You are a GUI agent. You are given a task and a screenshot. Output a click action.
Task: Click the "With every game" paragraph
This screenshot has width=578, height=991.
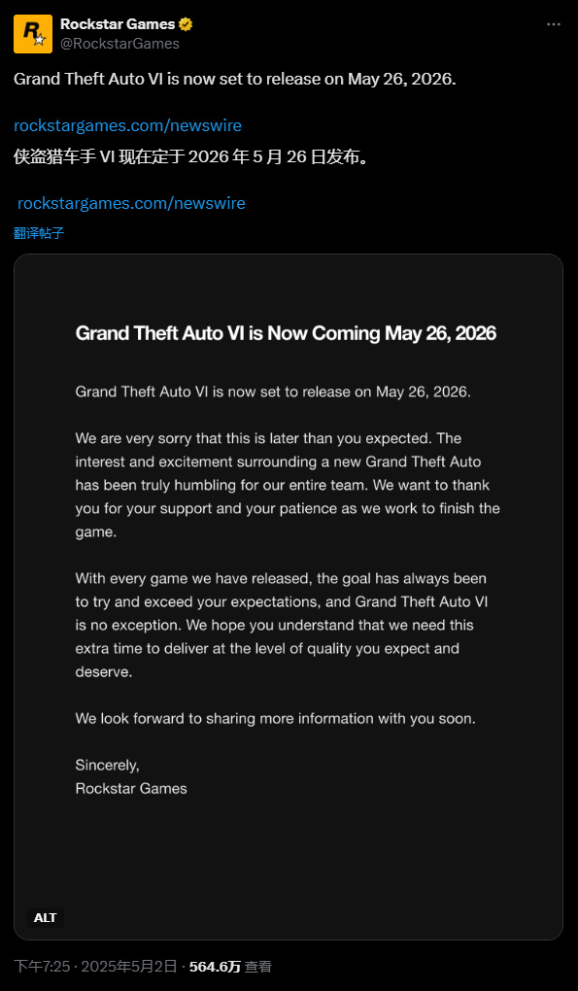coord(281,625)
